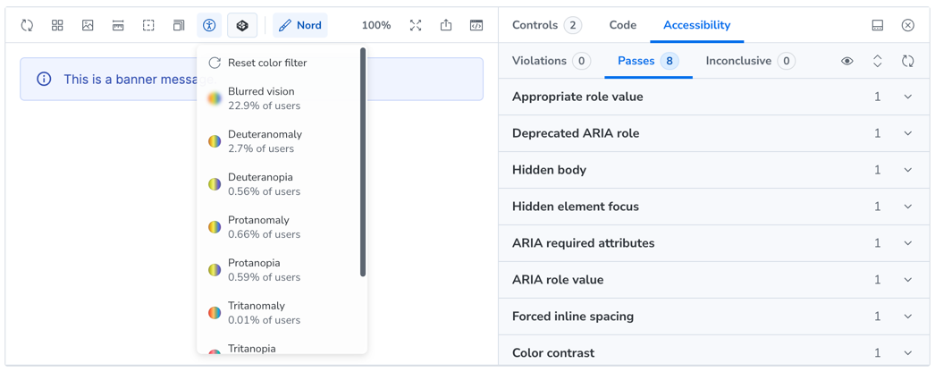Click 'ARIA role value' rule text
Image resolution: width=935 pixels, height=372 pixels.
[x=558, y=280]
